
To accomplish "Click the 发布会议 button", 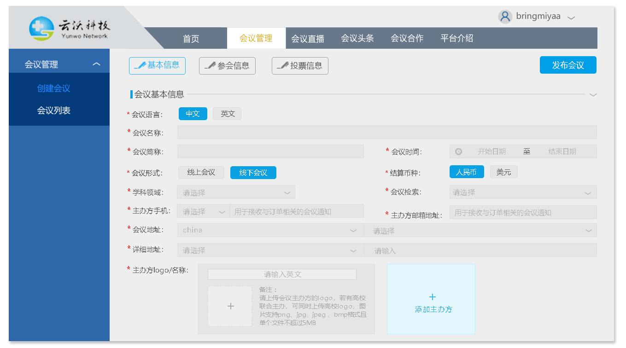I will [x=567, y=65].
